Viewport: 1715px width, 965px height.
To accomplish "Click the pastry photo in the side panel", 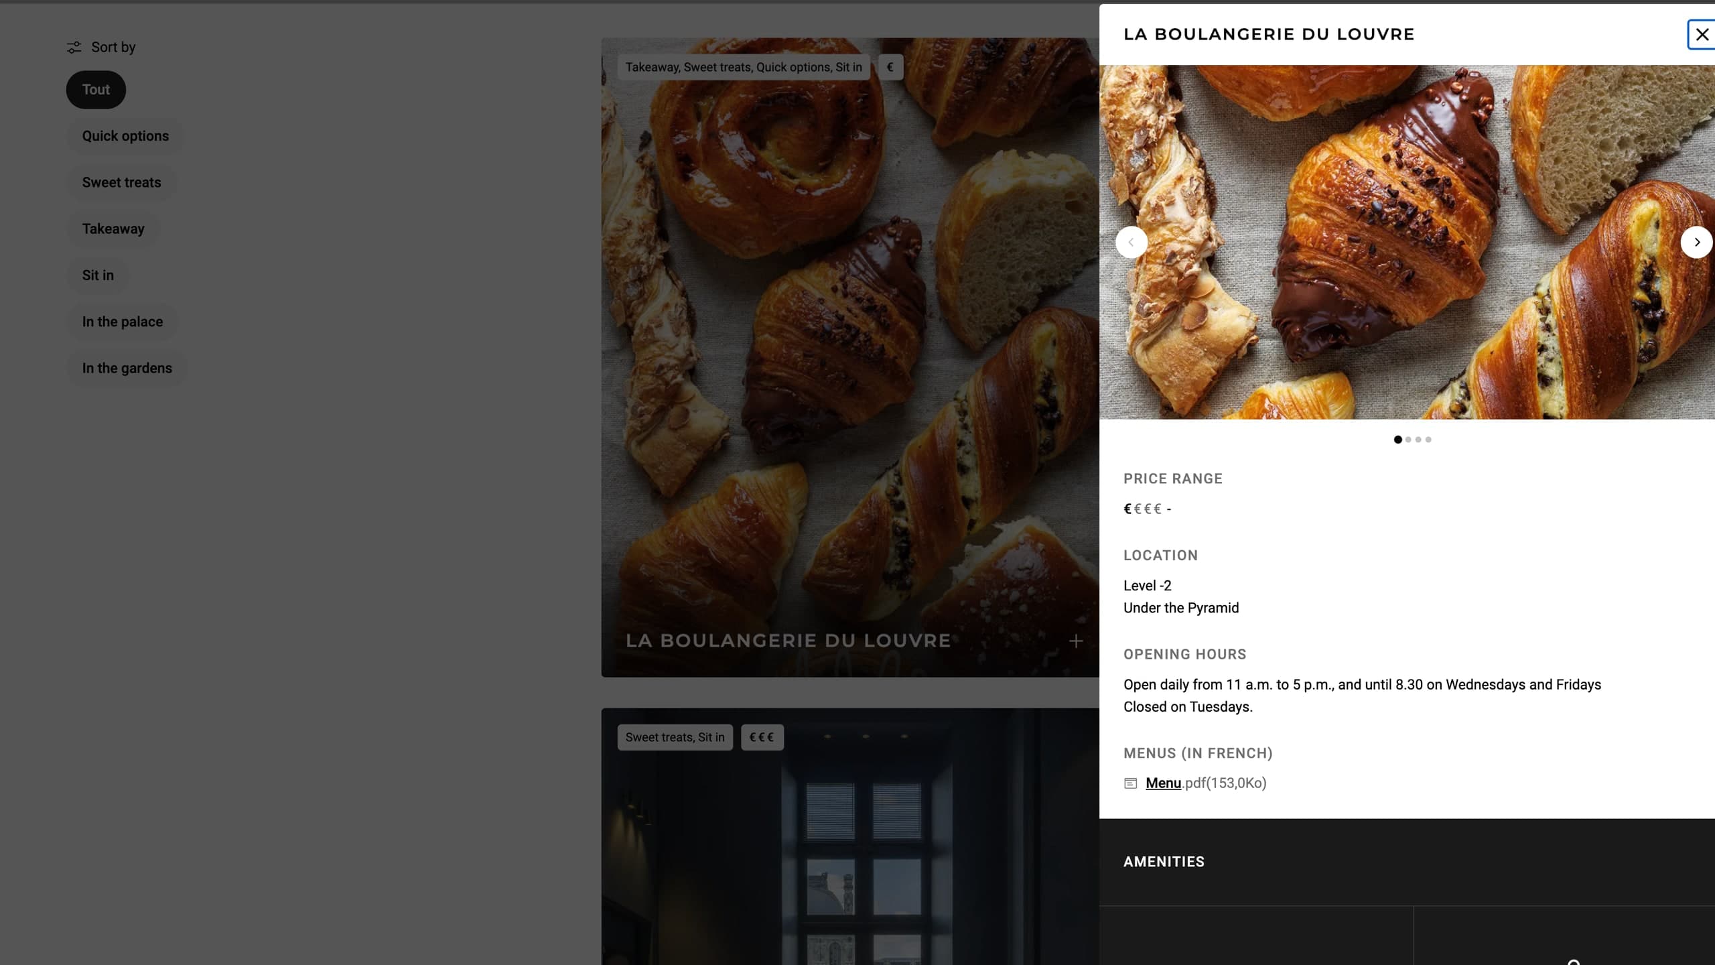I will (1407, 242).
